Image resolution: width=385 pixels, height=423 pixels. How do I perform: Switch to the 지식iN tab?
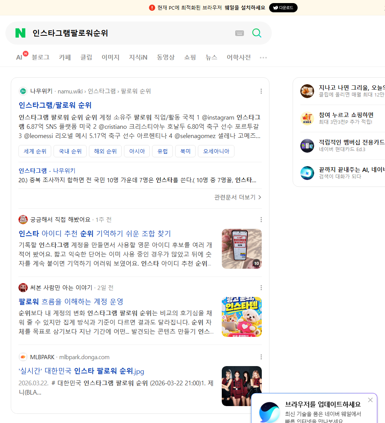click(x=138, y=57)
